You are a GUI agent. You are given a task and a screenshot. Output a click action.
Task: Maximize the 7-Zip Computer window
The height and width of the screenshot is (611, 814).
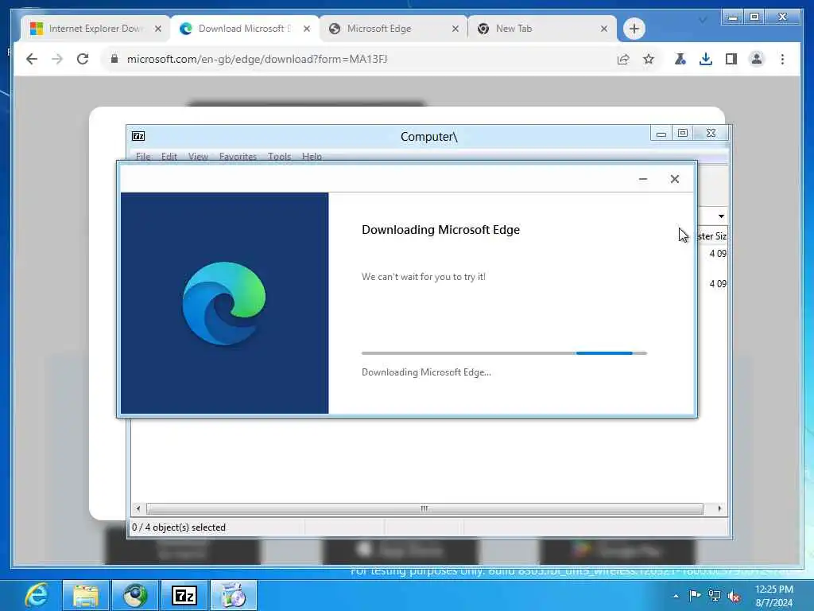[x=683, y=134]
